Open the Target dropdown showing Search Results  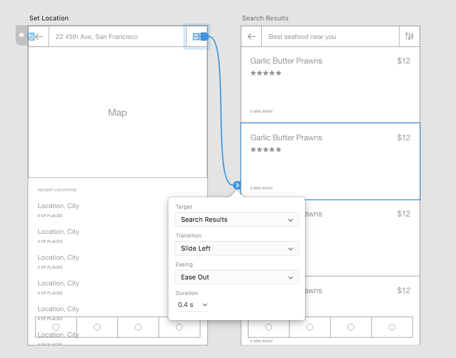236,219
